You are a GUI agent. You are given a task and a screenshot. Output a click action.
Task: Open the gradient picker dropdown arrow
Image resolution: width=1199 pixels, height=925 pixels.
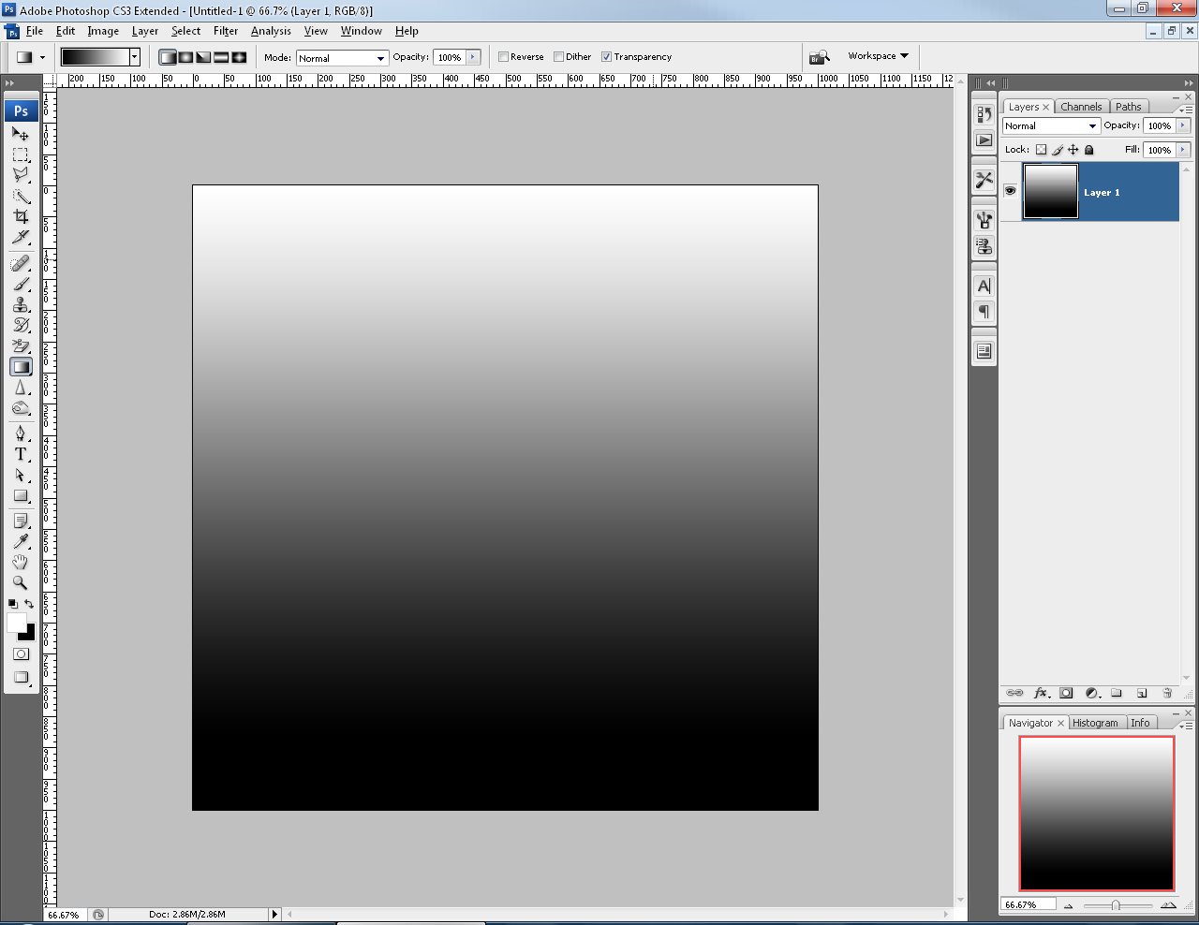click(x=135, y=57)
